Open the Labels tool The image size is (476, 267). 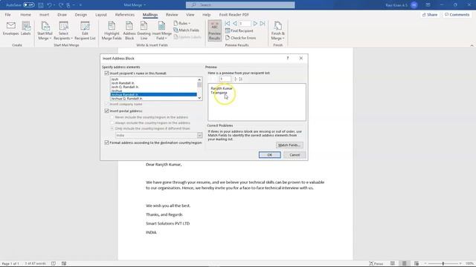pyautogui.click(x=26, y=29)
